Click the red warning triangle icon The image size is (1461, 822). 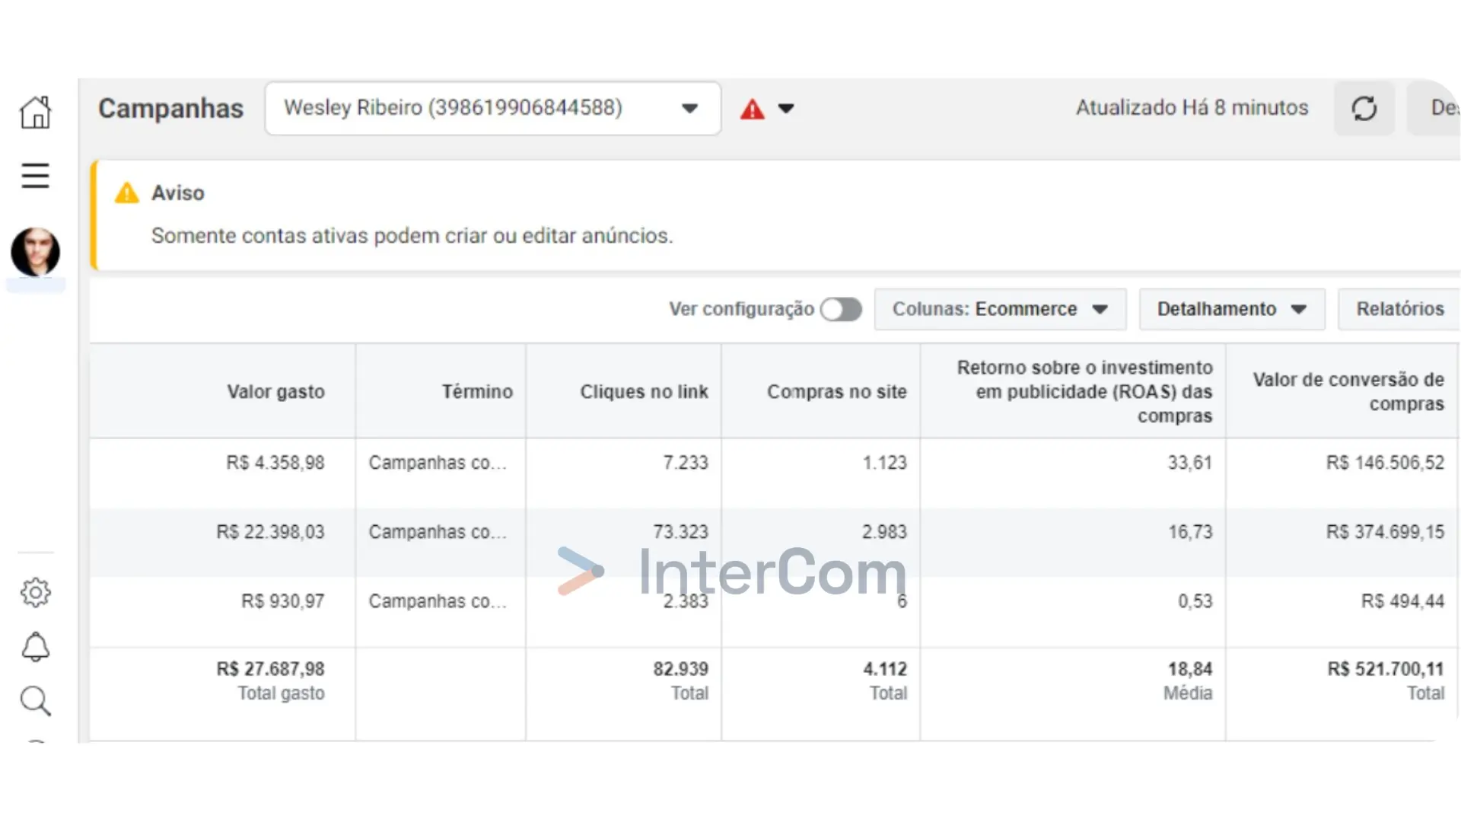click(752, 110)
